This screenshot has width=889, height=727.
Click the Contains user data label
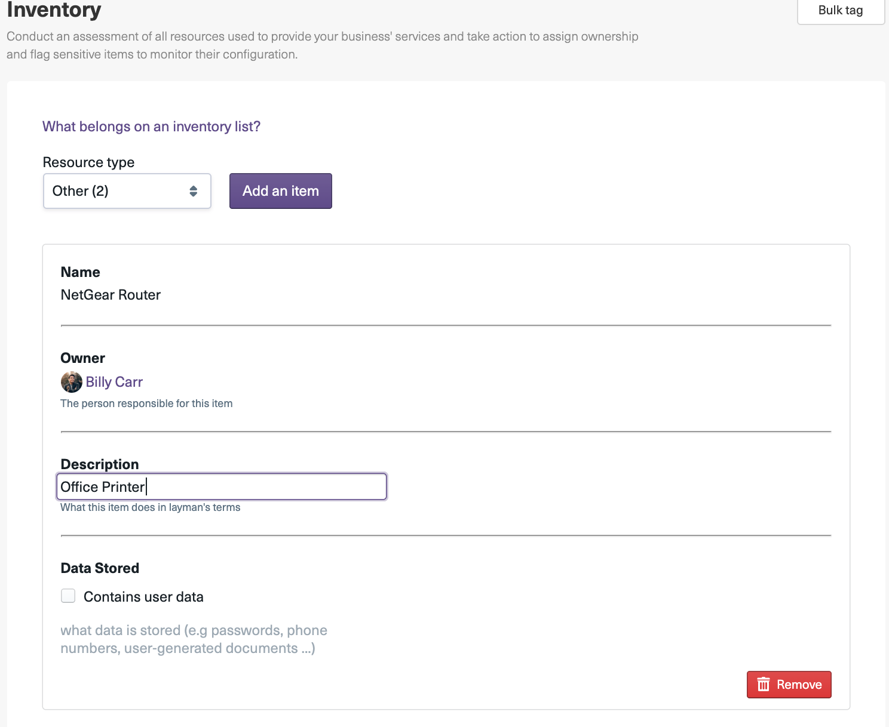pos(143,597)
